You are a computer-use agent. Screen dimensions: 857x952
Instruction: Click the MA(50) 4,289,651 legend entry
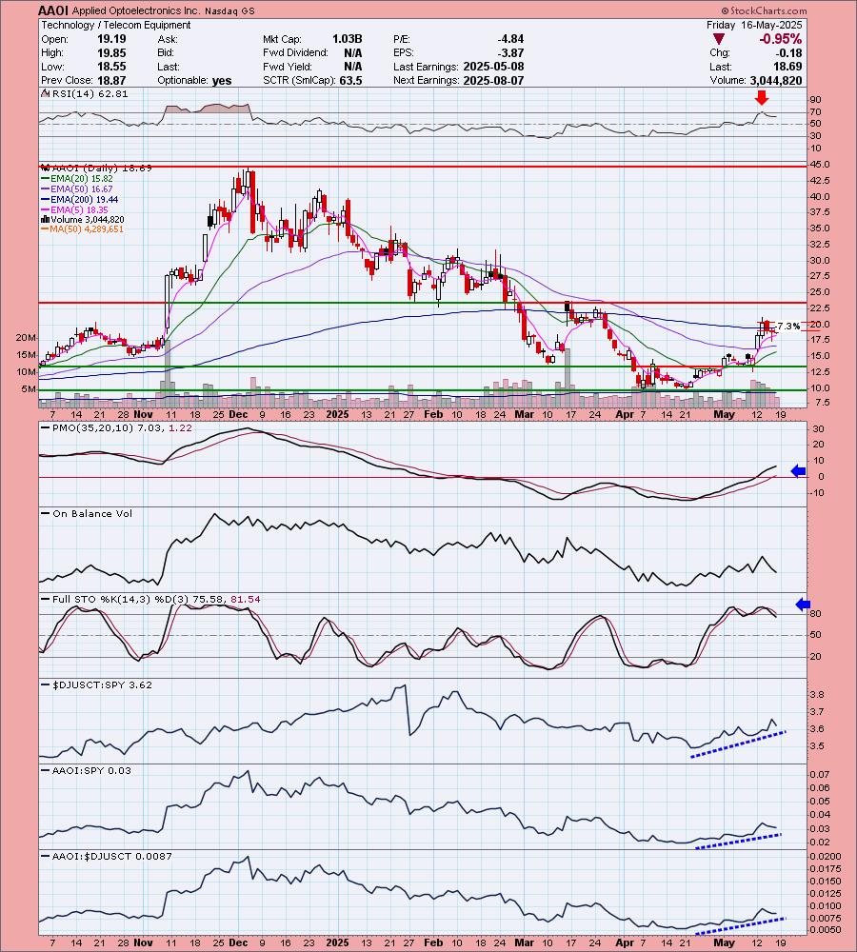pos(83,228)
